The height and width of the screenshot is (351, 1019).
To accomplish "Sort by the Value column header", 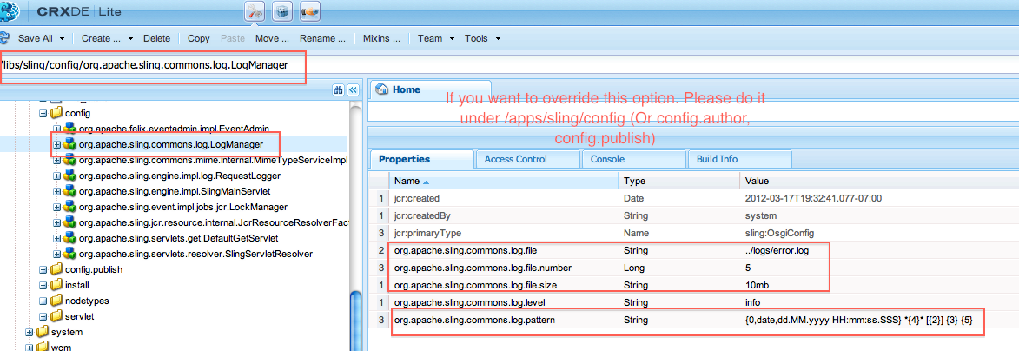I will point(879,182).
